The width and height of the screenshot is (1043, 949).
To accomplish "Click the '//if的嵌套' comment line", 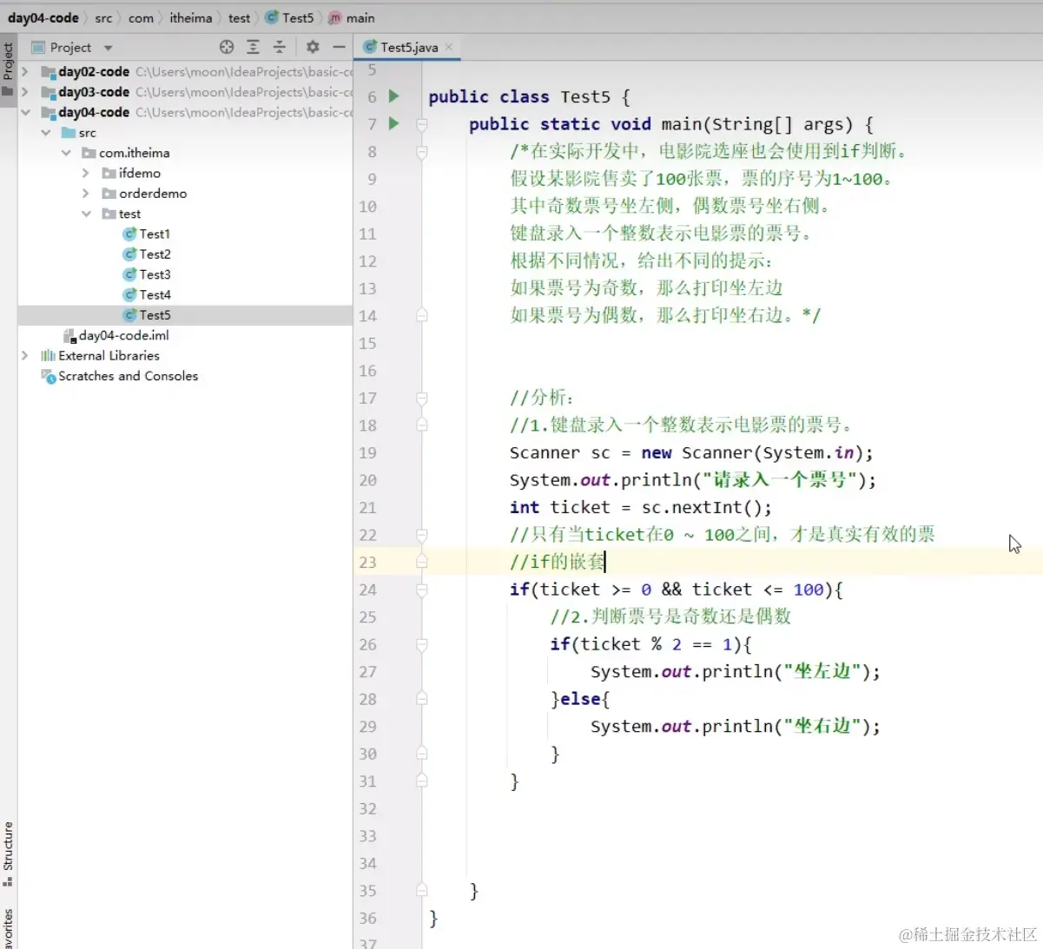I will (x=557, y=562).
